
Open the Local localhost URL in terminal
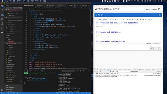coord(39,79)
